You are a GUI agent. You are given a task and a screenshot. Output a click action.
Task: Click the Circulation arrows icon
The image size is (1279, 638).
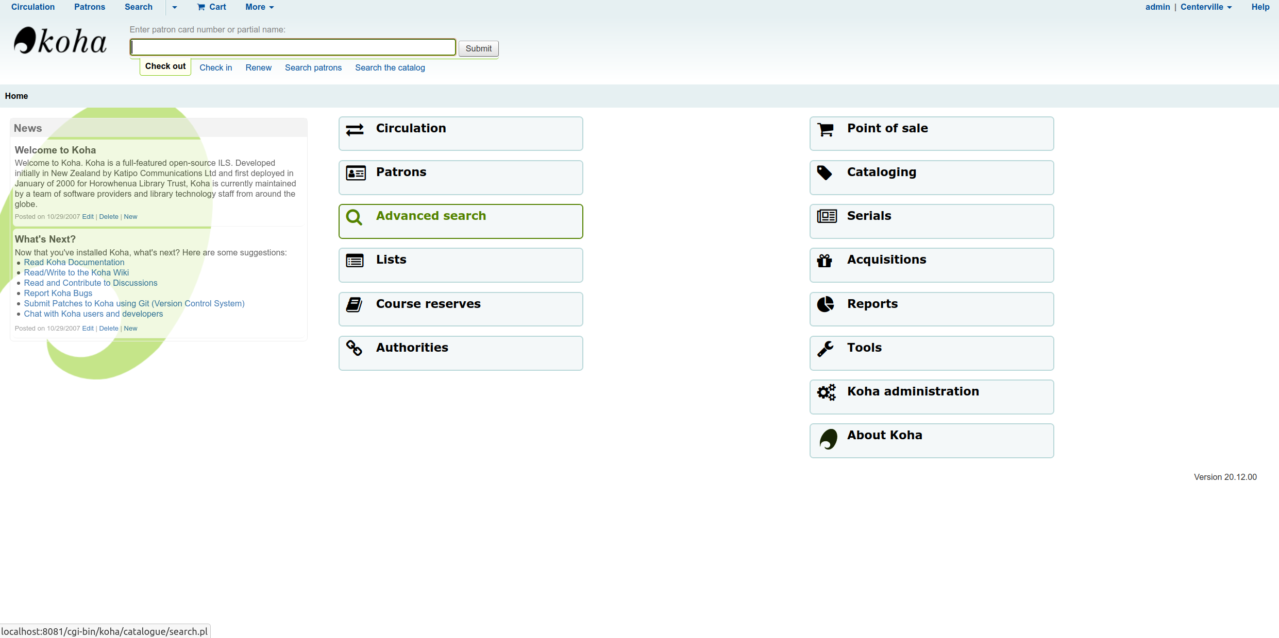point(355,130)
